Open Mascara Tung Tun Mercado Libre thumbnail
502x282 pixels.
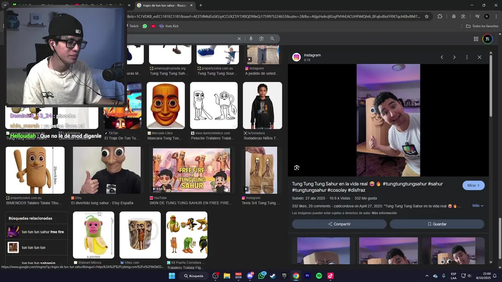click(166, 105)
